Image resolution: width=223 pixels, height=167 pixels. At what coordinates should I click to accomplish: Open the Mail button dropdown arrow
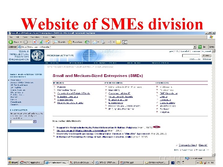tap(98, 42)
